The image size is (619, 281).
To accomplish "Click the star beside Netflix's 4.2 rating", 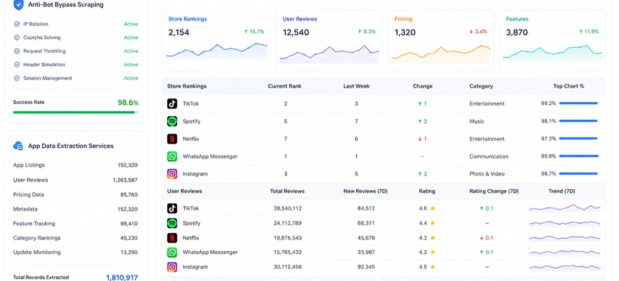I will click(x=433, y=238).
